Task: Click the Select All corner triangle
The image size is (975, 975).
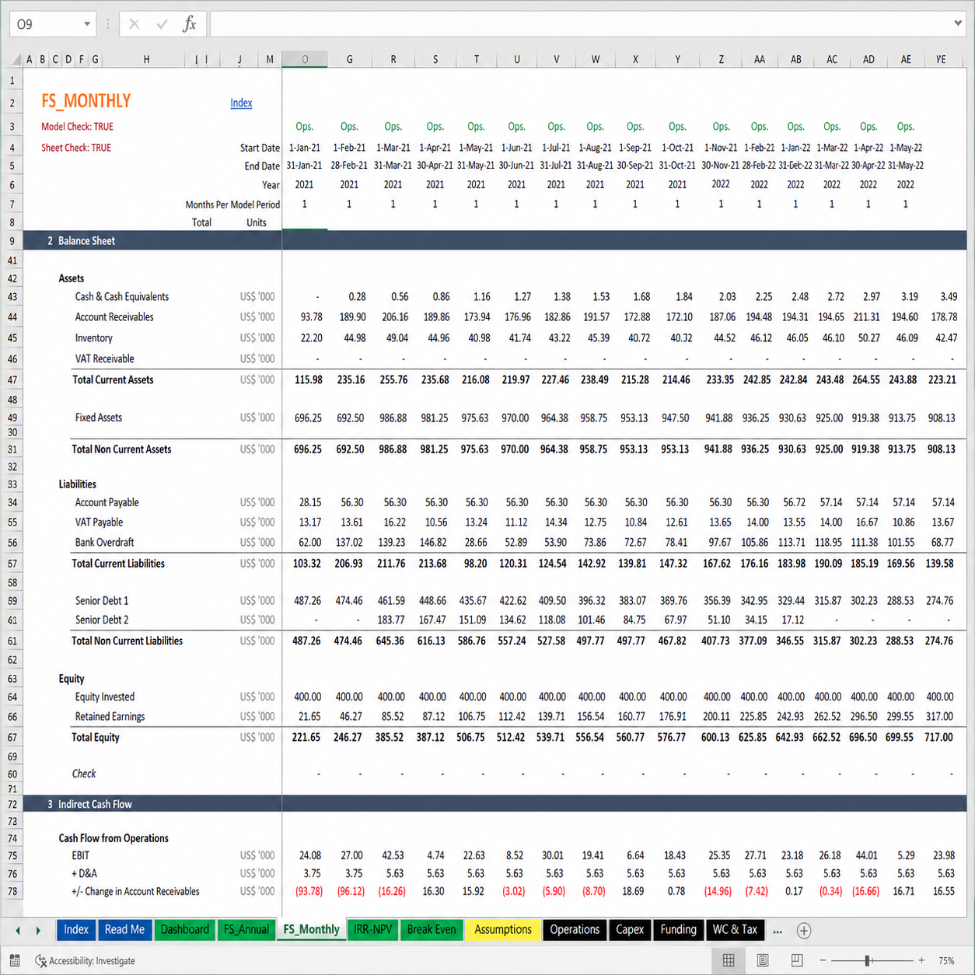Action: coord(15,60)
